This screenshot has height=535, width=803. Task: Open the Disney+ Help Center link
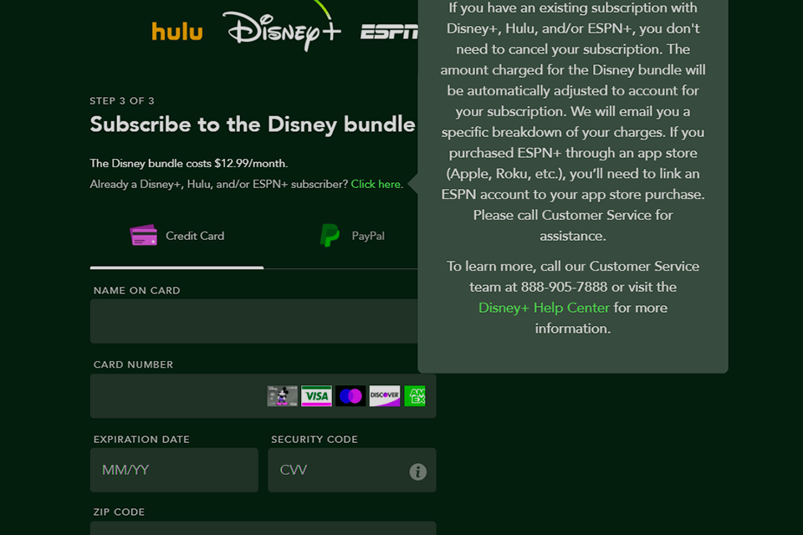[x=544, y=308]
